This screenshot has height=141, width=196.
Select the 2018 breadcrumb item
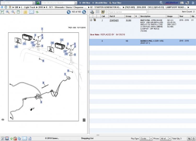(x=41, y=7)
